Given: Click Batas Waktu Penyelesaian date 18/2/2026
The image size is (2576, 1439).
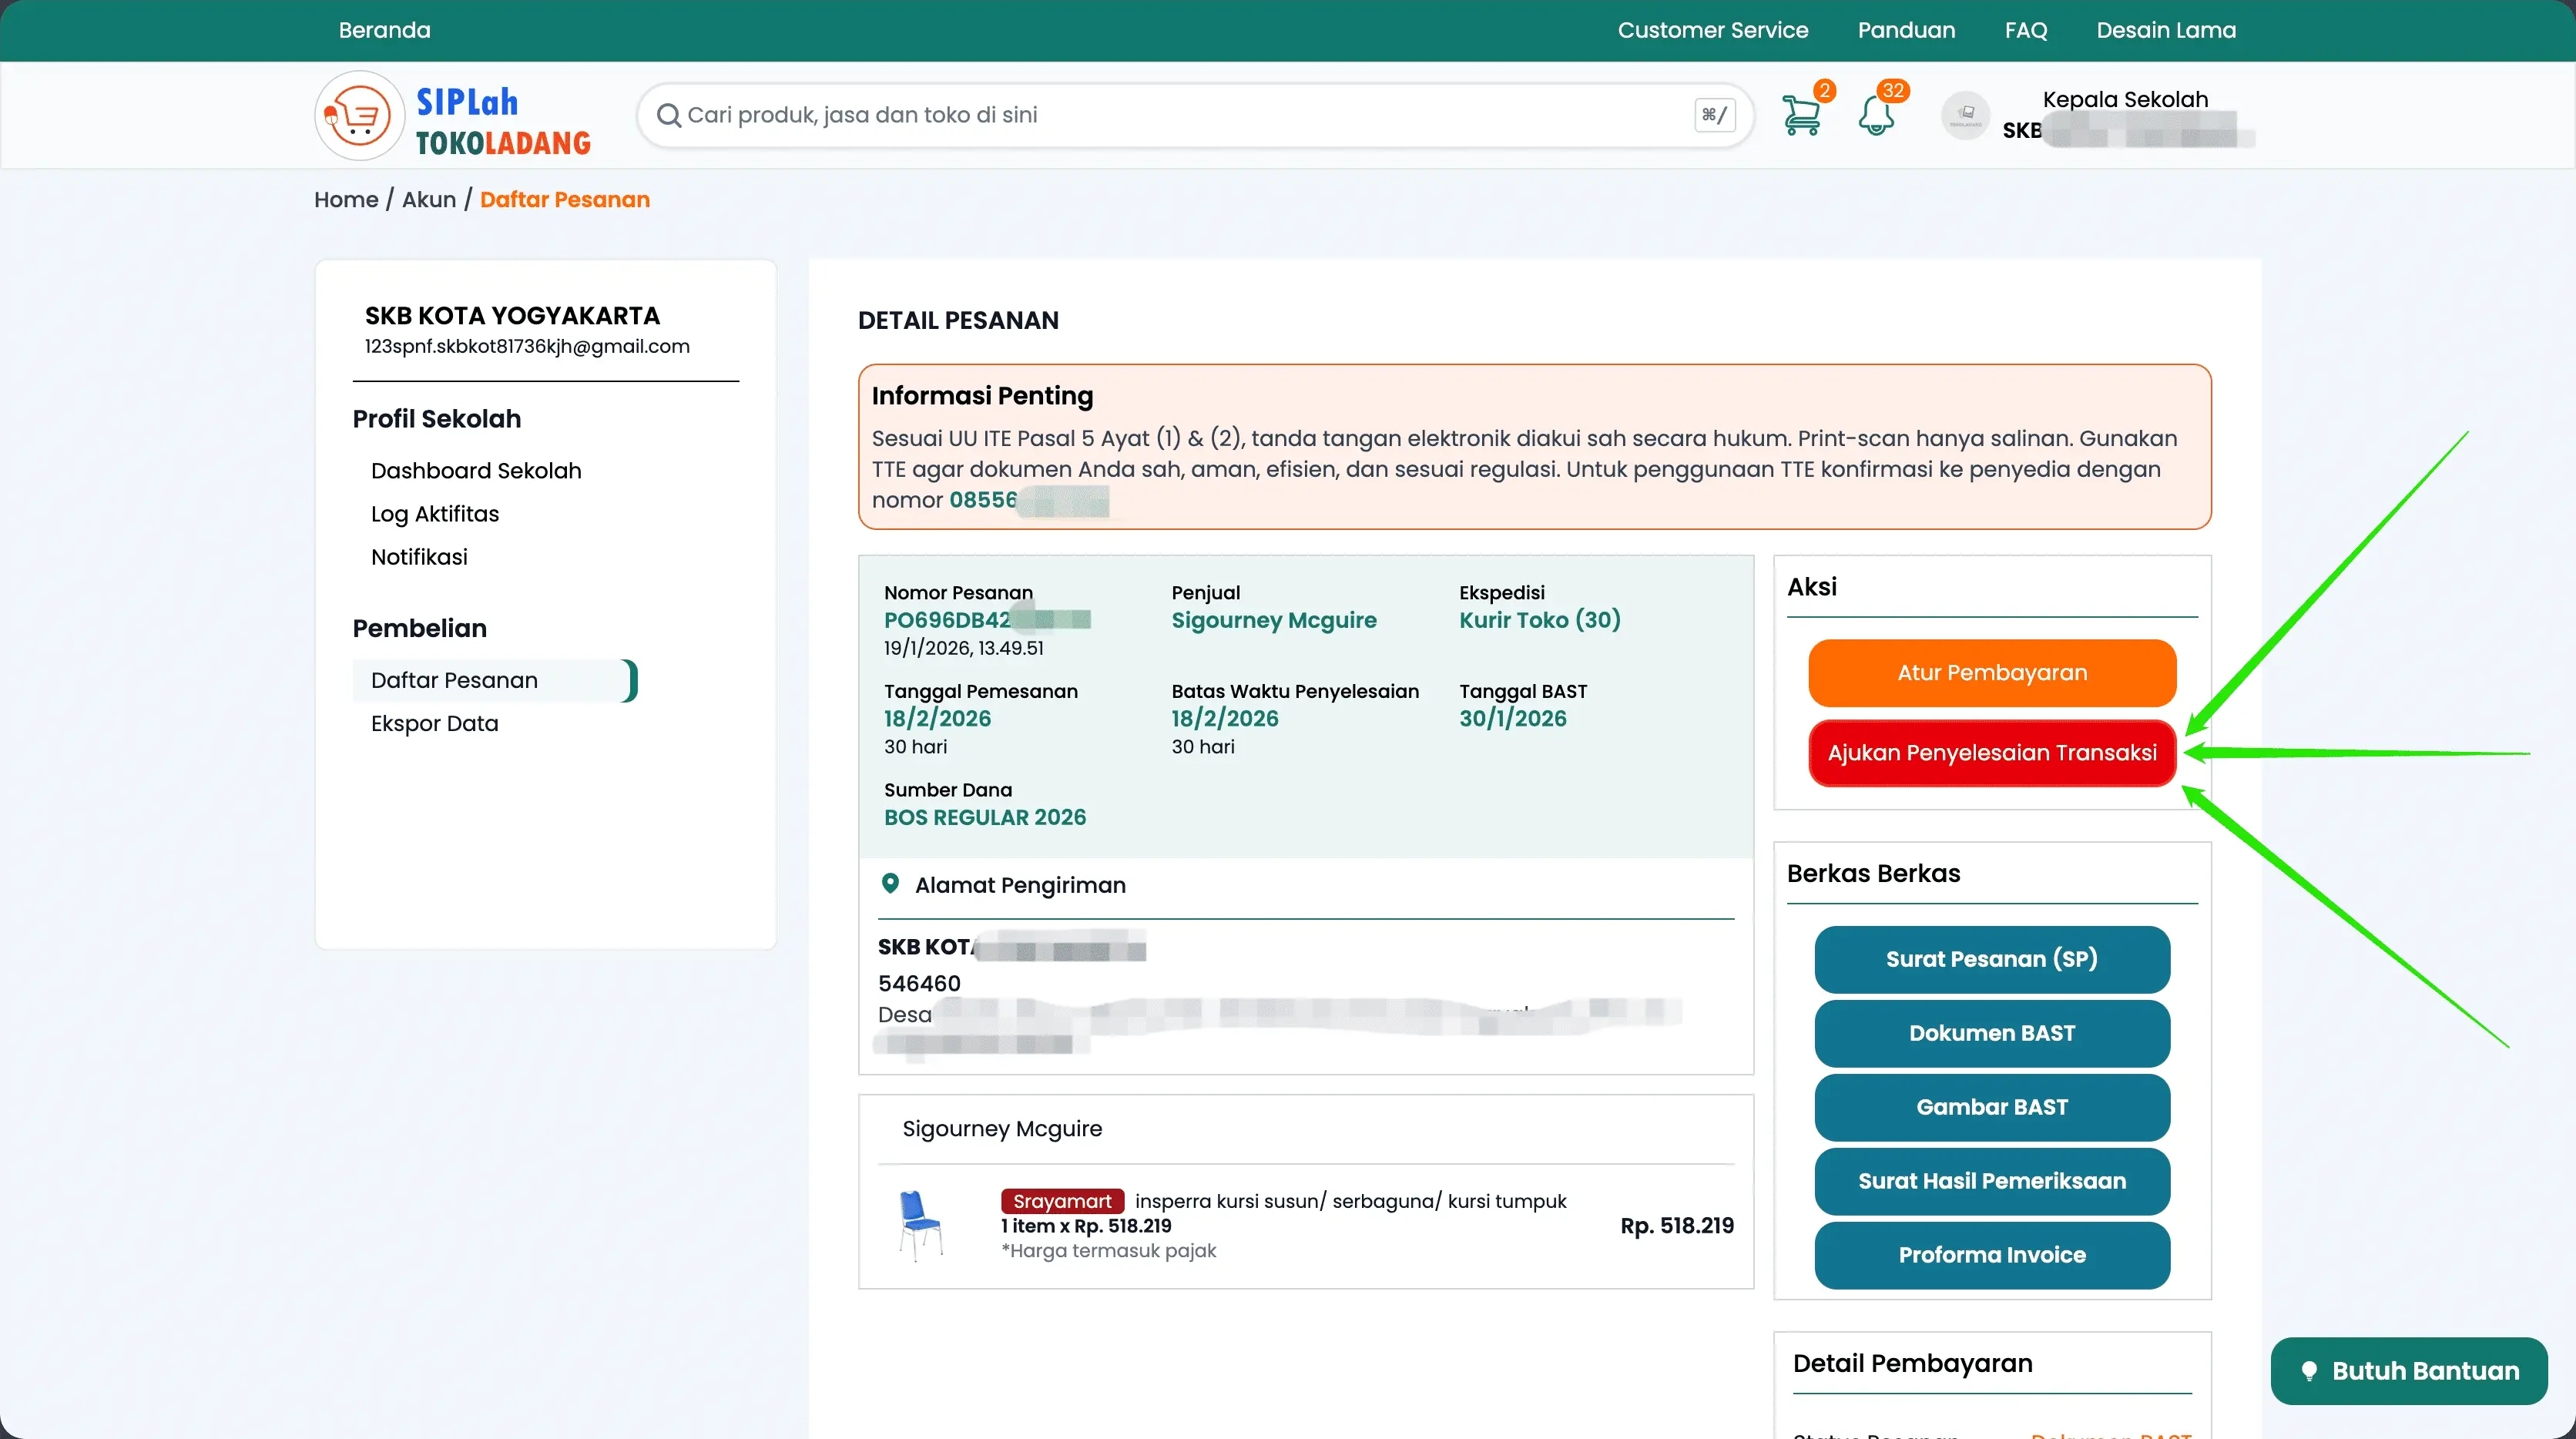Looking at the screenshot, I should (x=1225, y=718).
